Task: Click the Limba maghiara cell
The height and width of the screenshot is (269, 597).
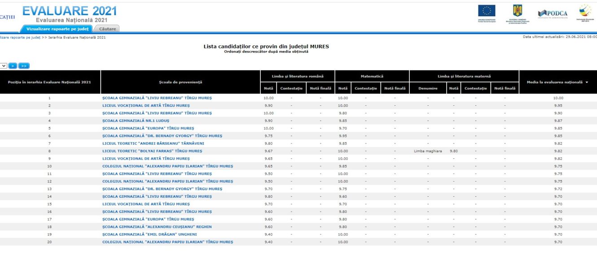Action: coord(428,151)
